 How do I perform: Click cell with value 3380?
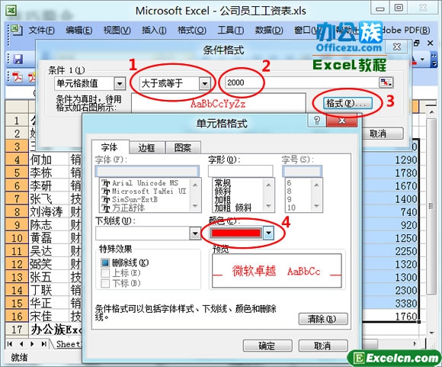[390, 303]
